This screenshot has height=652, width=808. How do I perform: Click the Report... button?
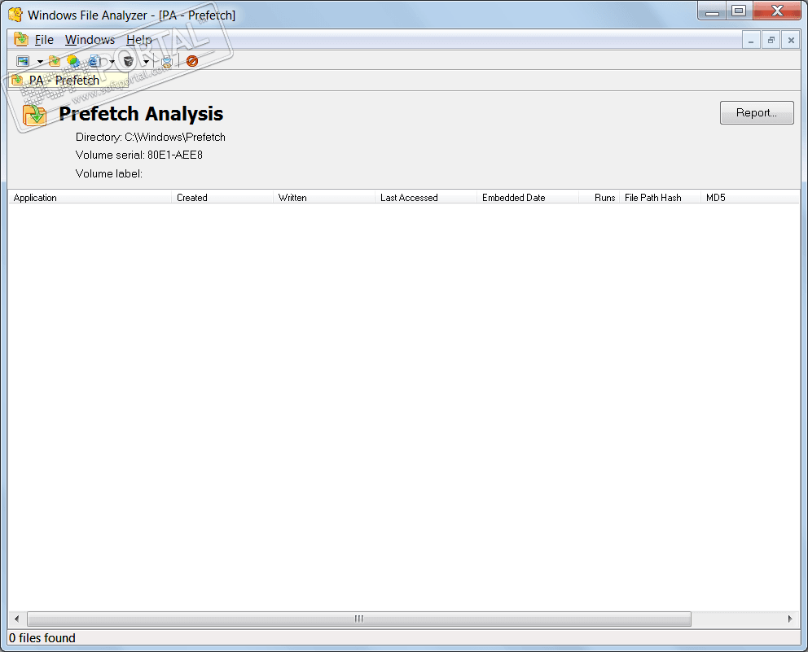tap(757, 113)
